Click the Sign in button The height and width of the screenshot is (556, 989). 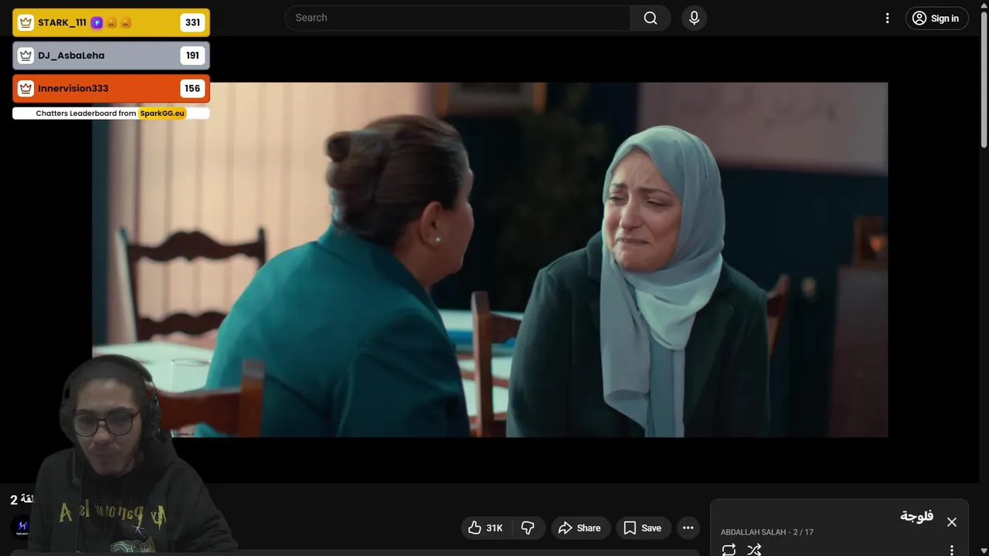(x=936, y=19)
